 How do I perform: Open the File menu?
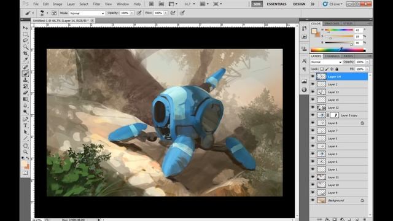36,4
